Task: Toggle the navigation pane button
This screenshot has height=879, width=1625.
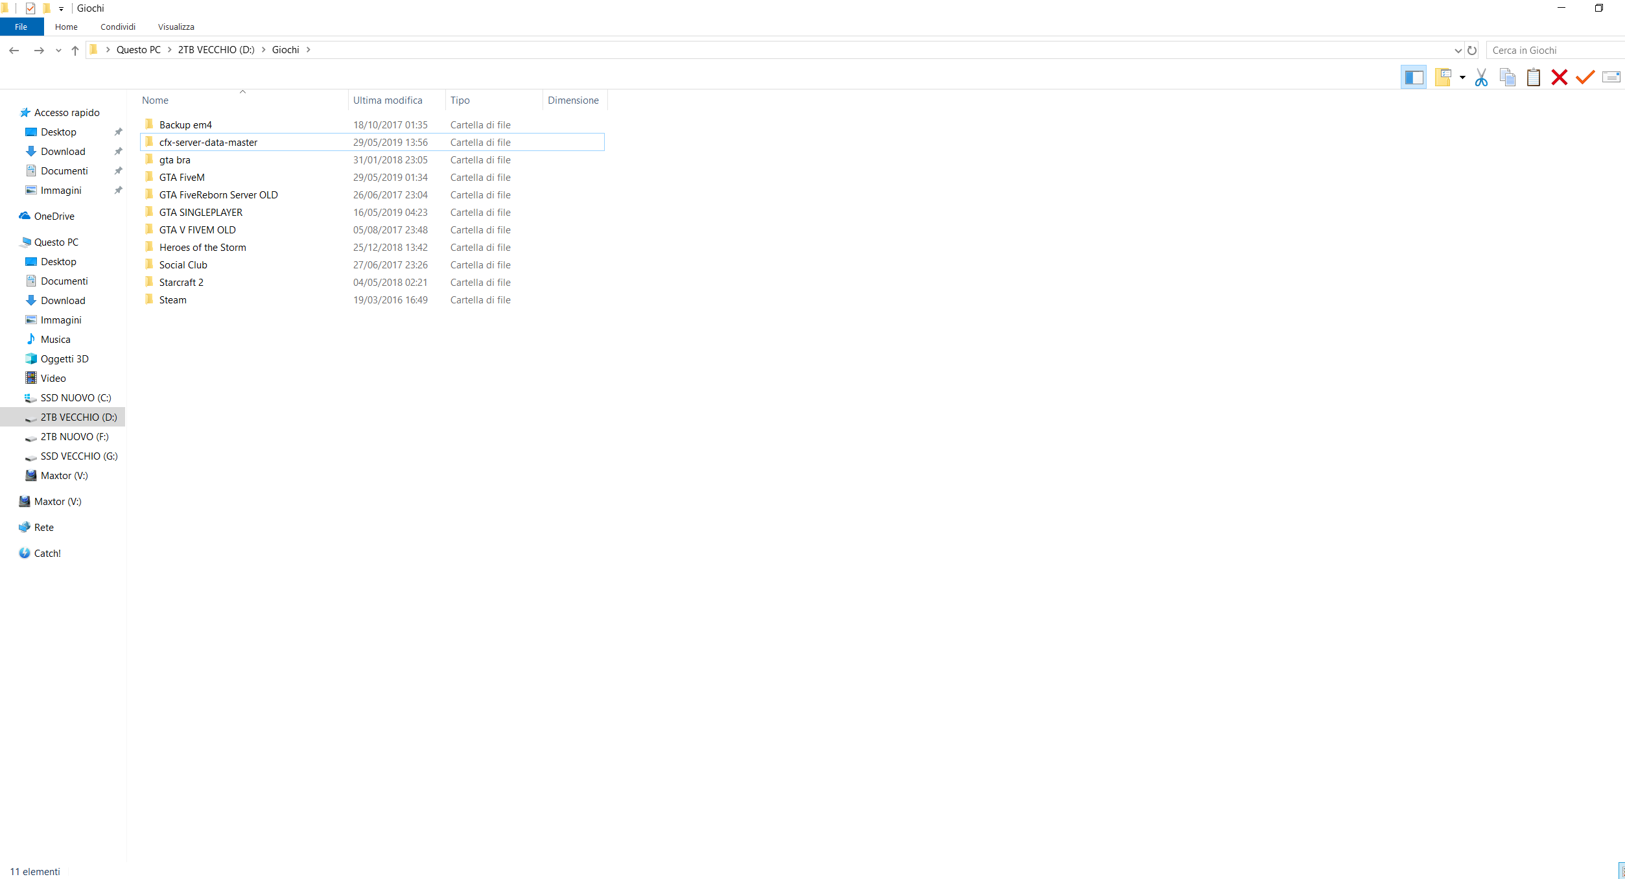Action: pyautogui.click(x=1413, y=78)
